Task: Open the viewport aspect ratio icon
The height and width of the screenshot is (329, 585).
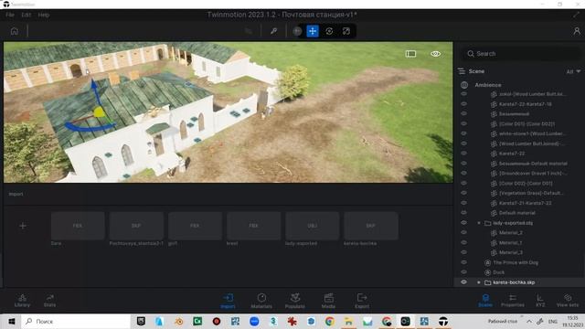Action: pos(410,54)
